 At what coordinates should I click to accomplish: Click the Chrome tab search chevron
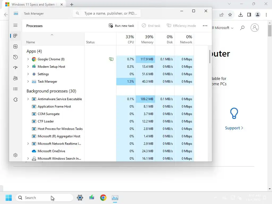(x=229, y=4)
